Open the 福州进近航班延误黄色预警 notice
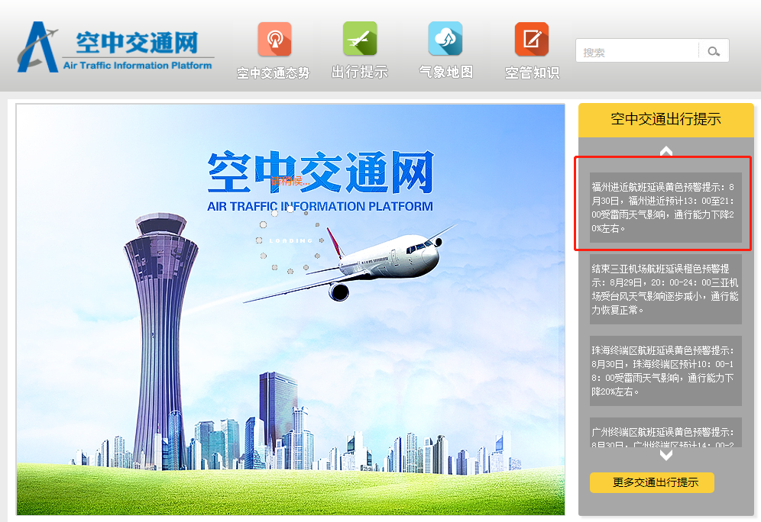The width and height of the screenshot is (761, 522). point(665,208)
